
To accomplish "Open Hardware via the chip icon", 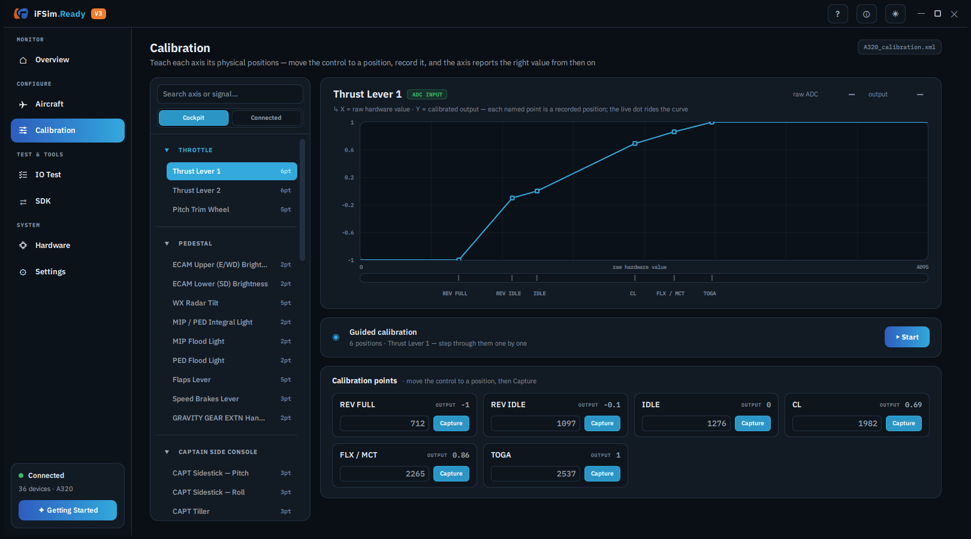I will click(23, 246).
